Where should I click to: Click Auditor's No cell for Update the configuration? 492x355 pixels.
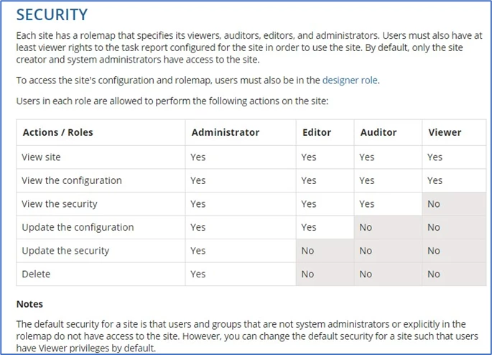[388, 227]
